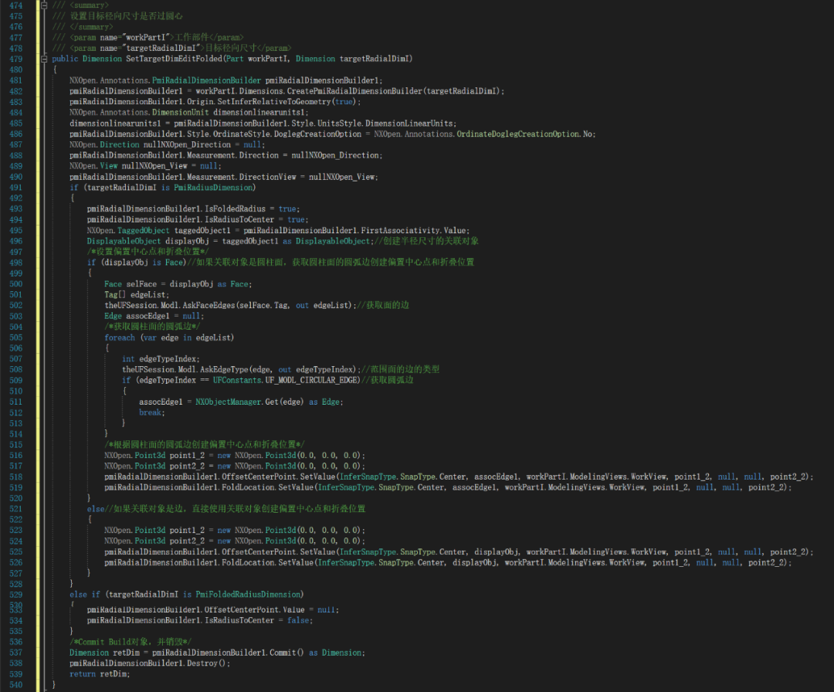Screen dimensions: 834x692
Task: Click 'return retDim' statement on line 539
Action: pyautogui.click(x=98, y=674)
